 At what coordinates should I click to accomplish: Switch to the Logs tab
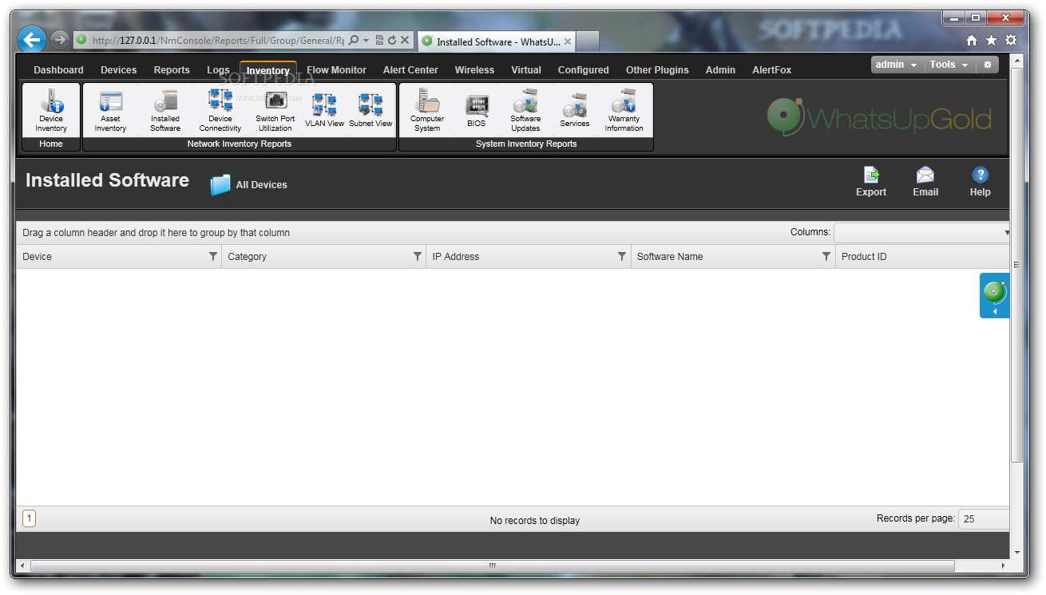218,70
